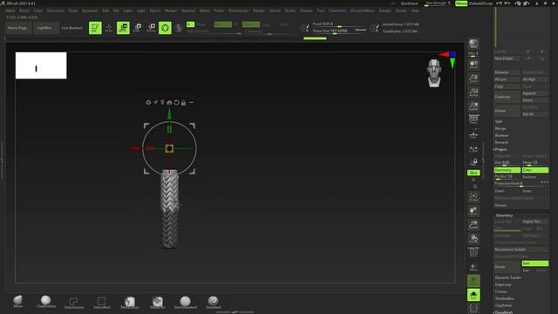Click the sculptris pro sphere icon

tap(179, 28)
